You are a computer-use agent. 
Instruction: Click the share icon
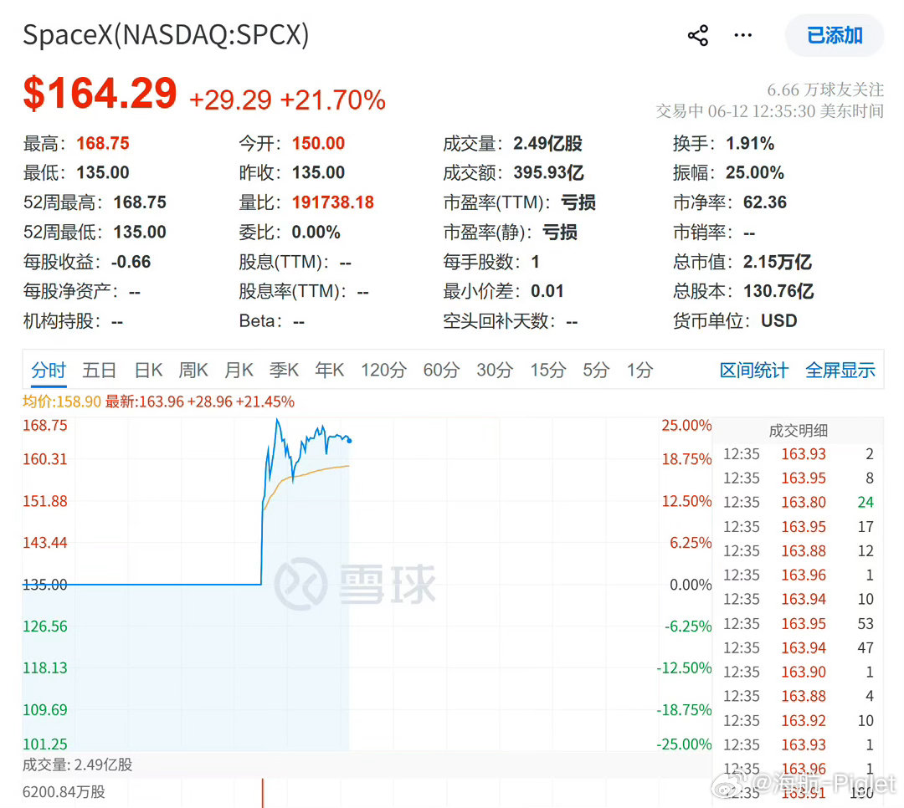click(x=697, y=36)
